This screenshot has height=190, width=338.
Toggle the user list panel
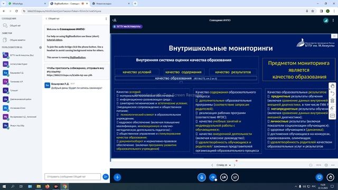pos(115,20)
